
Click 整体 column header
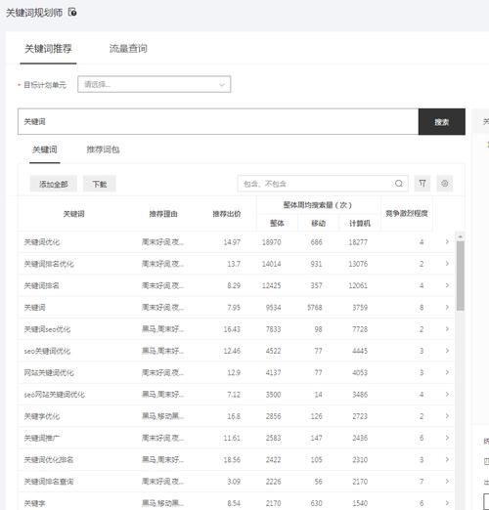tap(277, 223)
